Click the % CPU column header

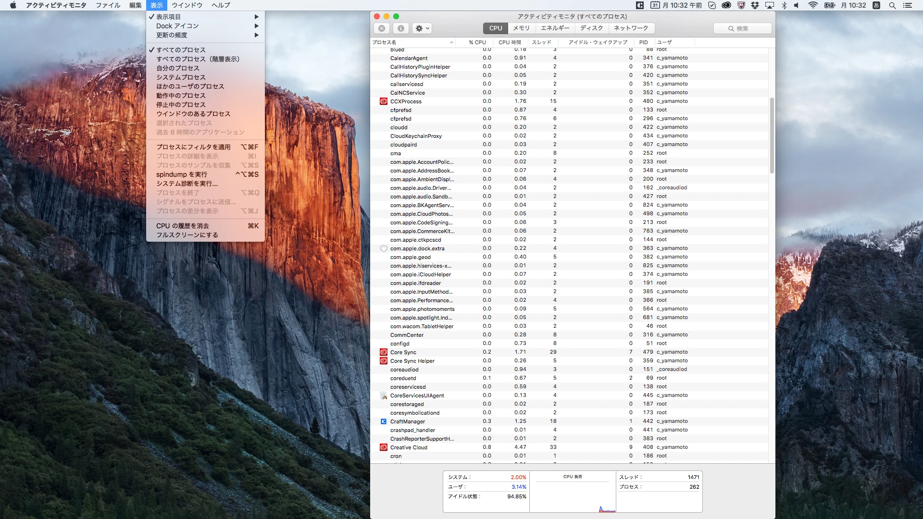pyautogui.click(x=477, y=42)
